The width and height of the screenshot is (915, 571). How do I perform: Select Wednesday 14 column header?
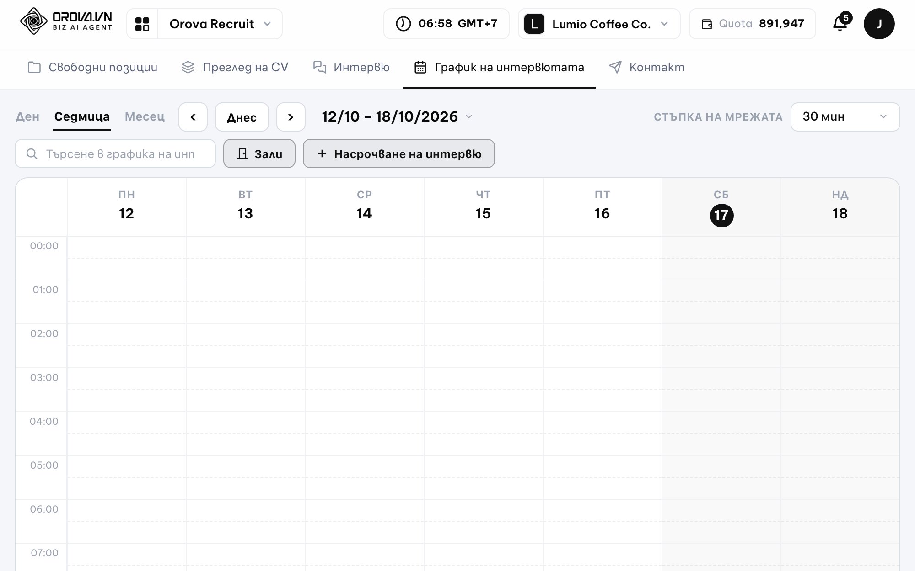(365, 207)
